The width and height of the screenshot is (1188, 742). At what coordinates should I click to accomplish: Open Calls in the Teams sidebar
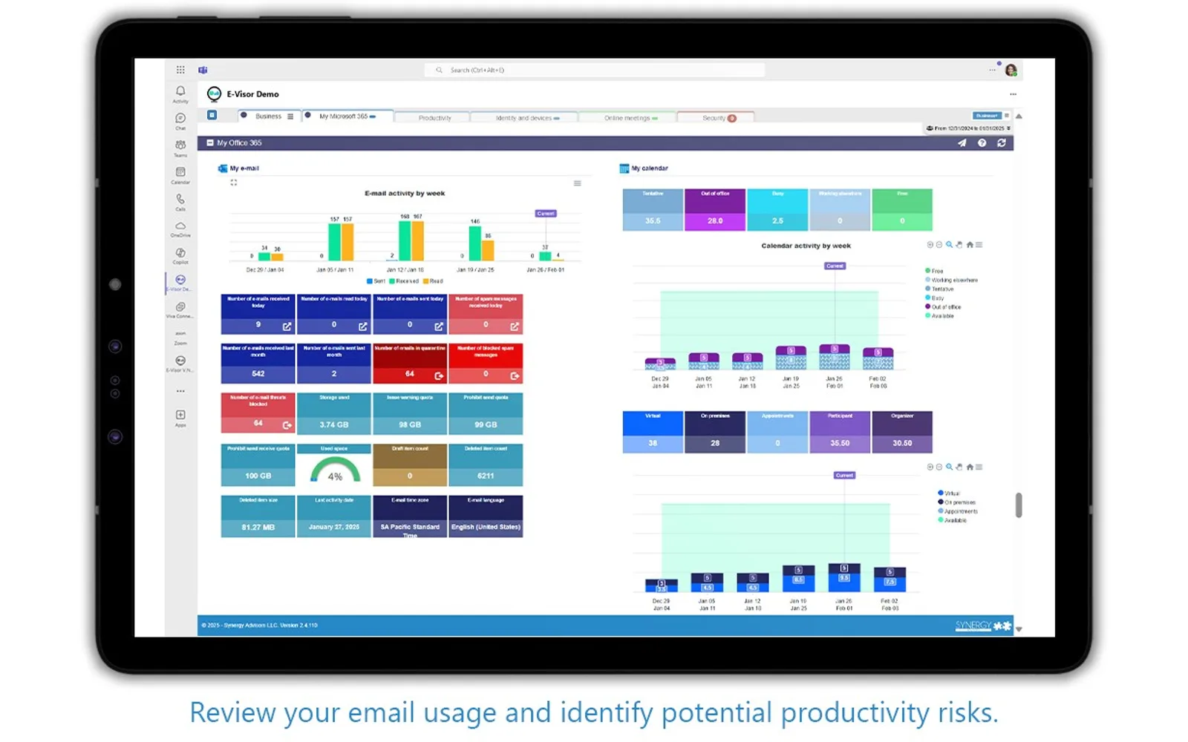(180, 202)
